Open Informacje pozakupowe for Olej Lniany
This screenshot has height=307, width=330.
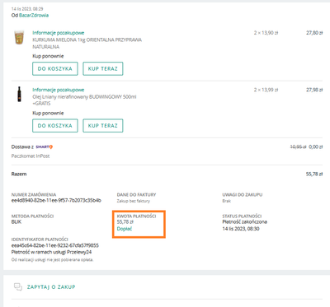click(59, 90)
